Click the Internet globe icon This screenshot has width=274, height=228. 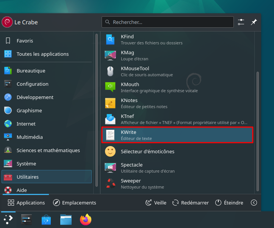(8, 124)
